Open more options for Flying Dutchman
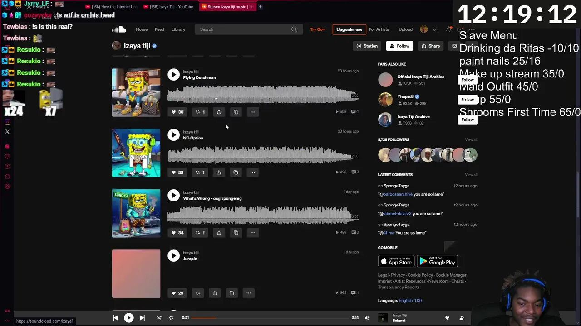Viewport: 581px width, 326px height. (253, 112)
